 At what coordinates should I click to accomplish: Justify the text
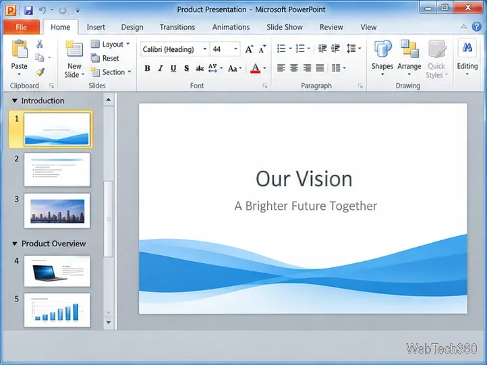pyautogui.click(x=320, y=67)
